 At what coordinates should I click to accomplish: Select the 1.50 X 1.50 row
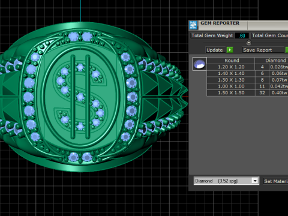pos(247,93)
